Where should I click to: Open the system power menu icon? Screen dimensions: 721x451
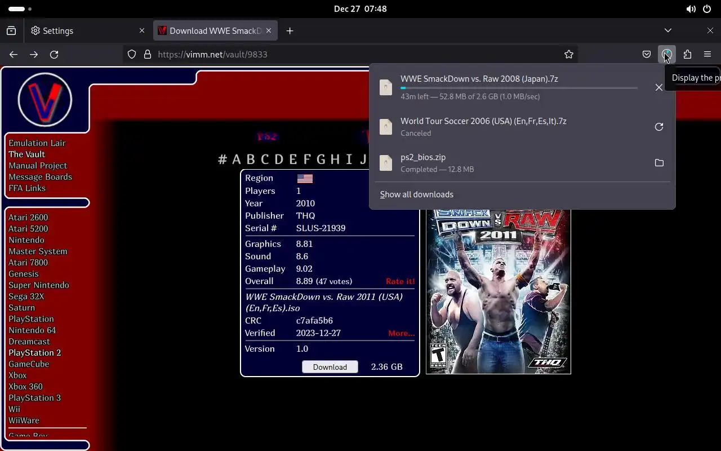(x=707, y=9)
